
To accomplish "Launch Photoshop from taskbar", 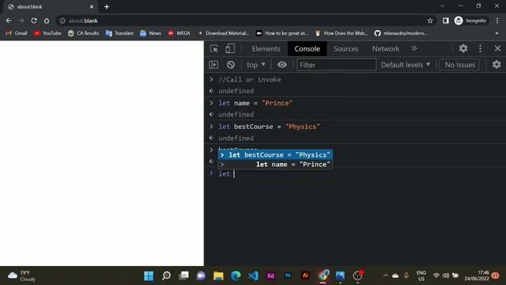I will pyautogui.click(x=288, y=275).
